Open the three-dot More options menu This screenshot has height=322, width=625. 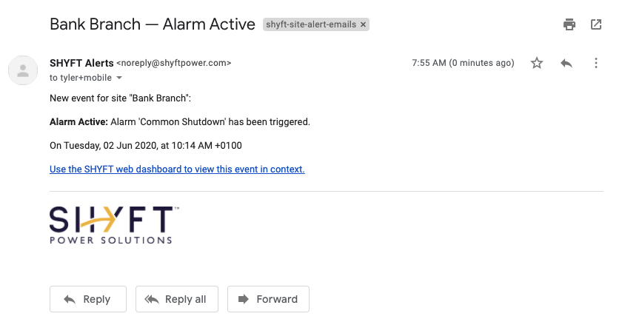click(596, 63)
